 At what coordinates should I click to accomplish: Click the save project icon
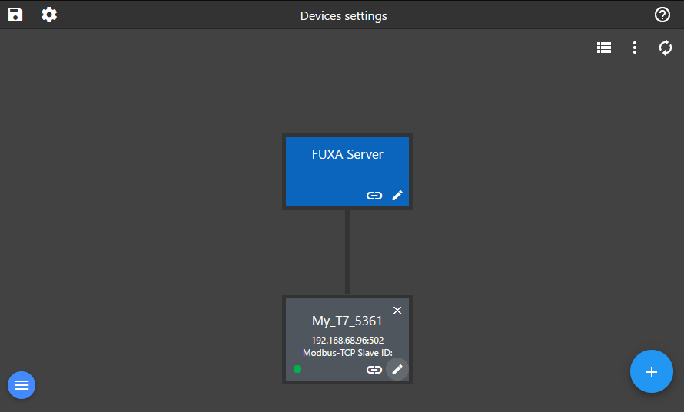(x=15, y=15)
